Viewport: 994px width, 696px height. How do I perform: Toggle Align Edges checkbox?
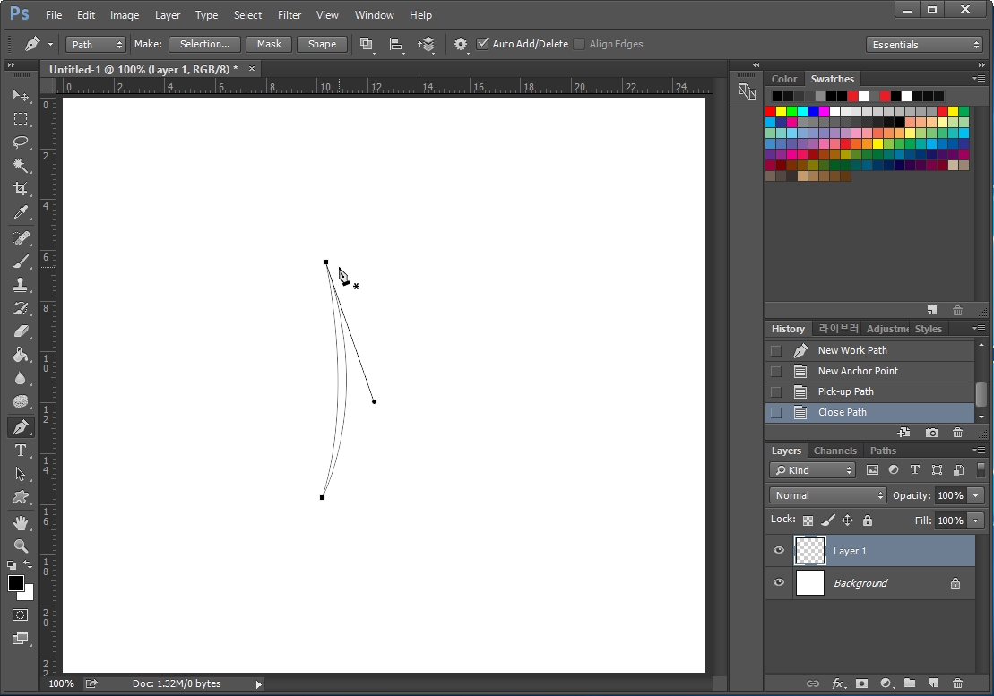tap(579, 44)
